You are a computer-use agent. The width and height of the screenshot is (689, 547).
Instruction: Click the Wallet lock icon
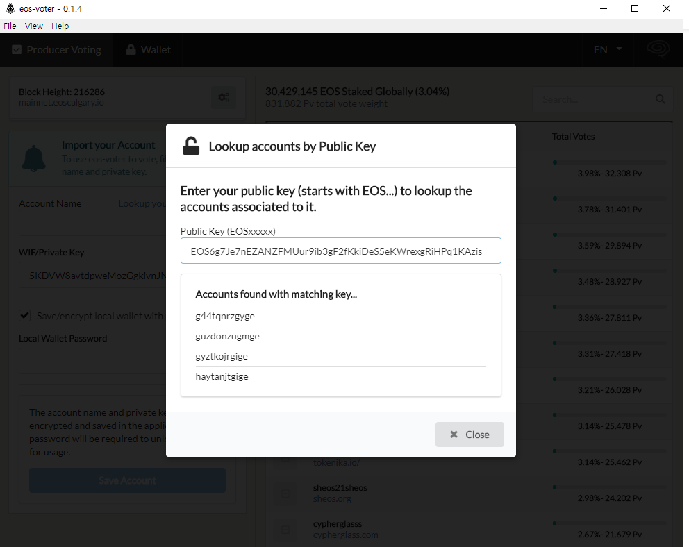tap(131, 49)
